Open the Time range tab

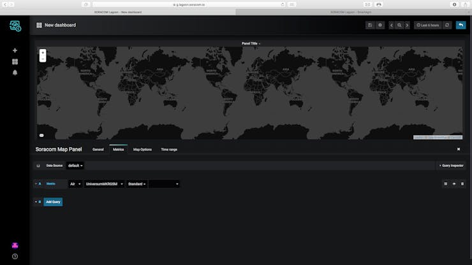[169, 150]
